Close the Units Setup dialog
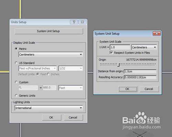172x137 pixels. pos(82,22)
